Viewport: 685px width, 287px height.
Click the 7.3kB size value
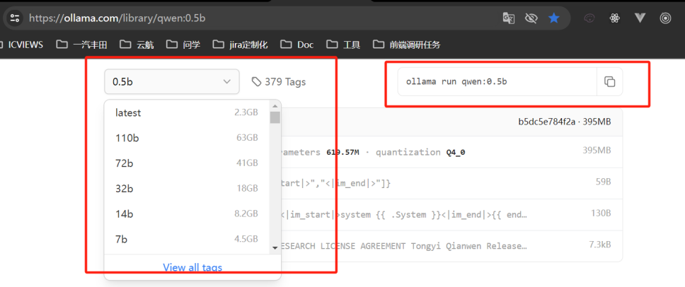(599, 245)
